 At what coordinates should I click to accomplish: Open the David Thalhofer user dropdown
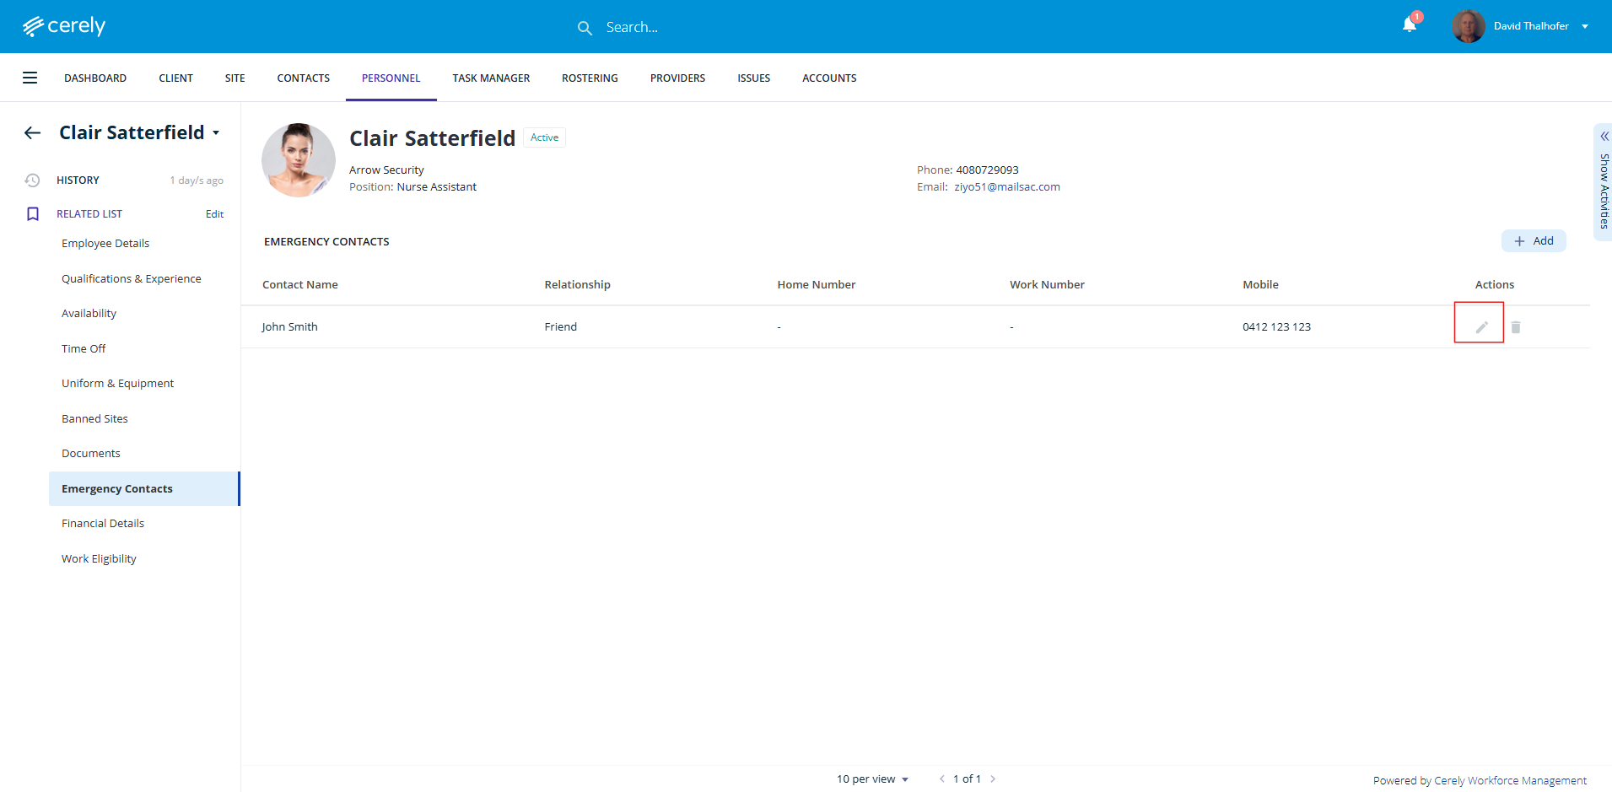pos(1584,26)
